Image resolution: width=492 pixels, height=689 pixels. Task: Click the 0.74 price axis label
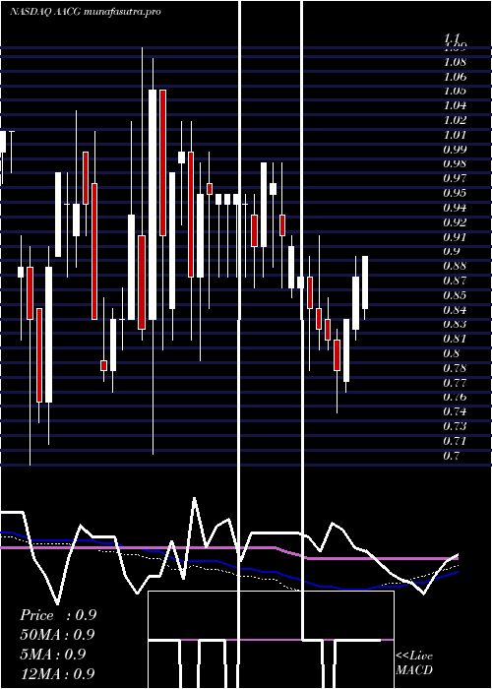(x=456, y=411)
